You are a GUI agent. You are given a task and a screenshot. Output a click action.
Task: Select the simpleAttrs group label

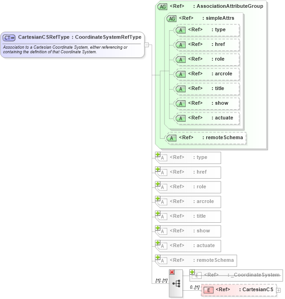pos(220,18)
